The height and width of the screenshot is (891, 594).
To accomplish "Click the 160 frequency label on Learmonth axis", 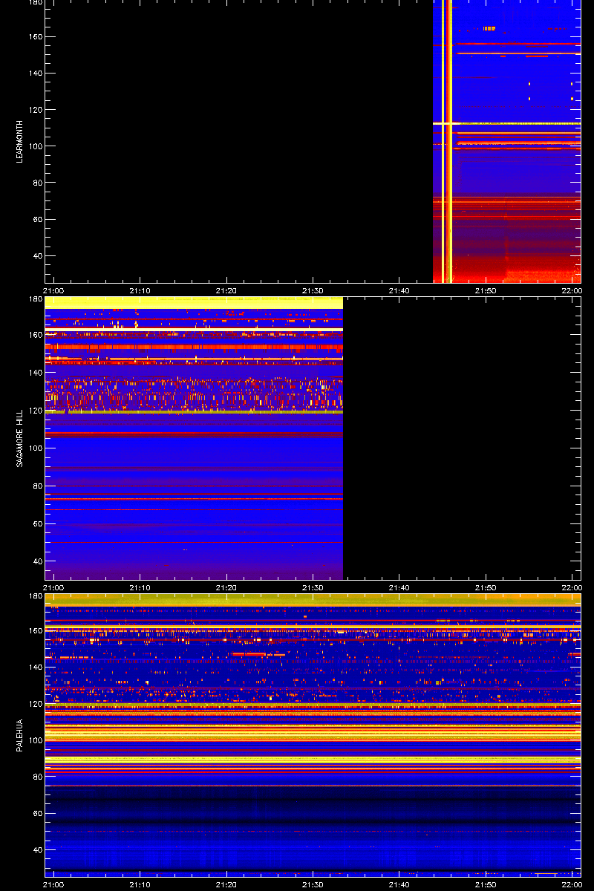I will (x=36, y=37).
